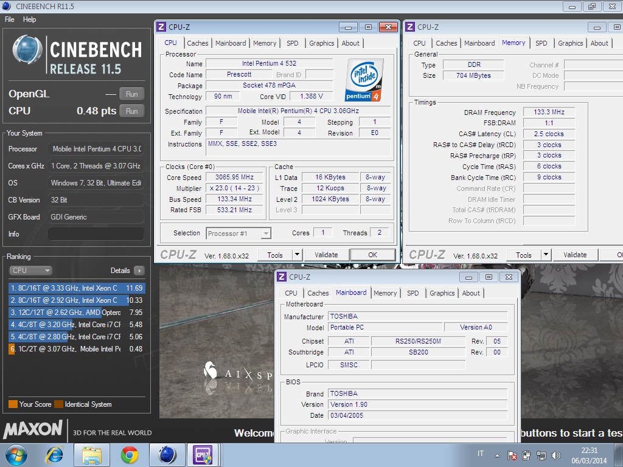Screen dimensions: 623x467
Task: Open CPU tab in the Memory CPU-Z window
Action: [419, 43]
